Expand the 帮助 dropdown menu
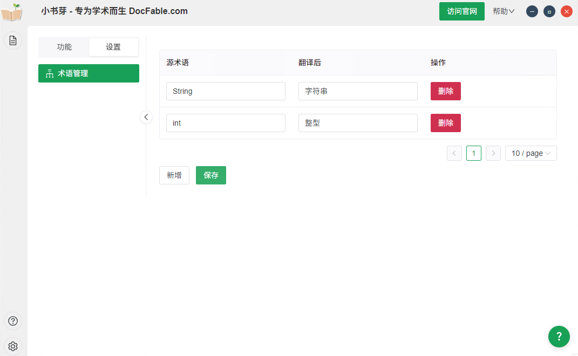 (x=503, y=11)
